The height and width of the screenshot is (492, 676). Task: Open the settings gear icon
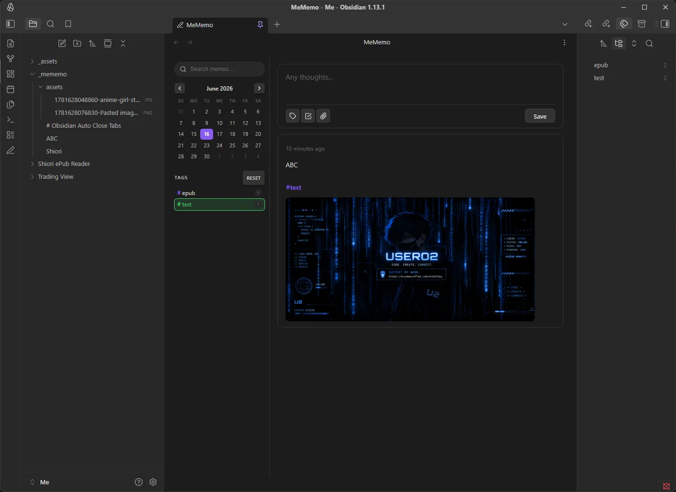pos(153,482)
